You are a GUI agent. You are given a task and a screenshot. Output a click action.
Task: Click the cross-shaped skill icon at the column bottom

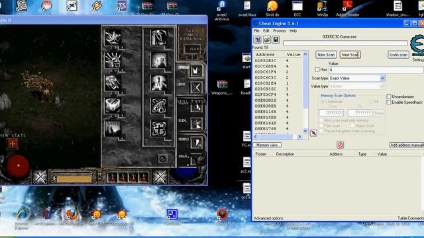pos(159,128)
